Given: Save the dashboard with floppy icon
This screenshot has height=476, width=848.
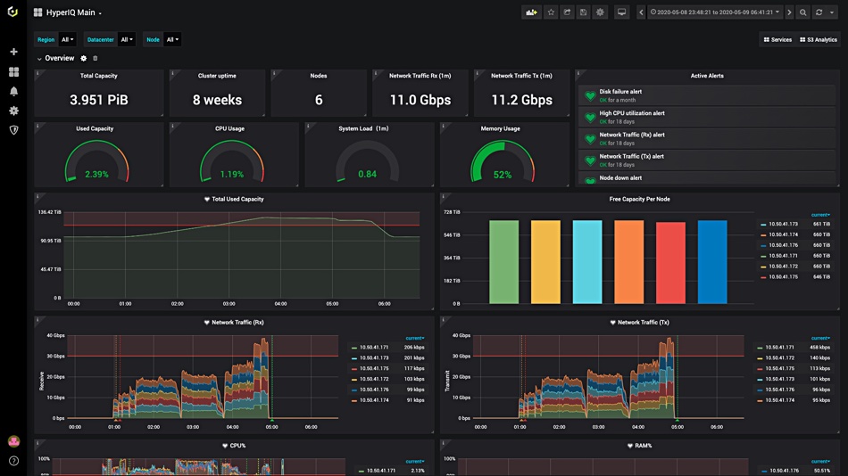Looking at the screenshot, I should 583,12.
